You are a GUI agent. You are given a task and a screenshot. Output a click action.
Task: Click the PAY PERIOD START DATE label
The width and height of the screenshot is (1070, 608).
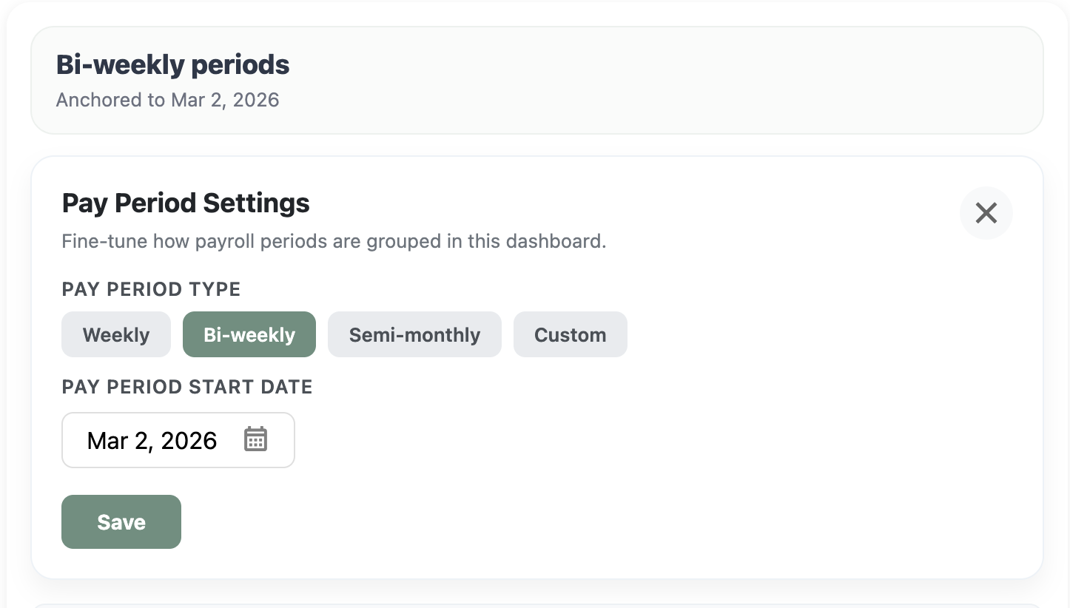186,387
